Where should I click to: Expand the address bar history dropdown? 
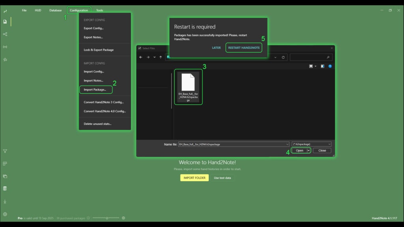click(275, 57)
